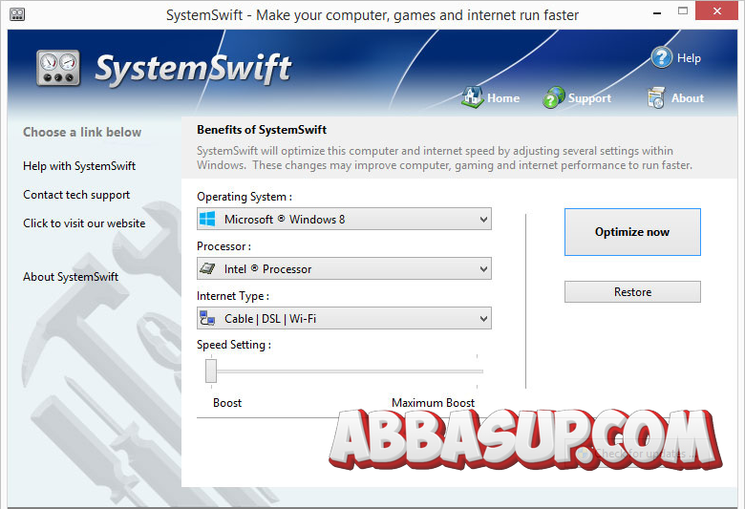Click the Windows logo in Operating System box

pyautogui.click(x=207, y=219)
